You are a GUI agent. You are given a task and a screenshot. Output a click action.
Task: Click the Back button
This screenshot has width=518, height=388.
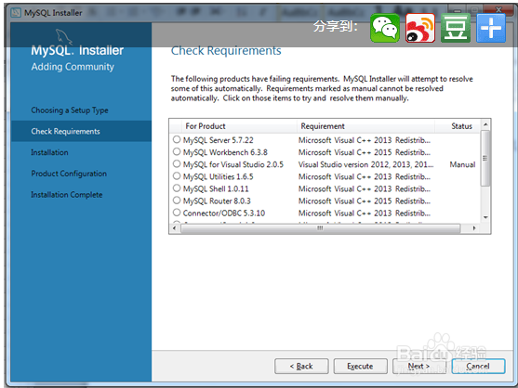coord(301,367)
